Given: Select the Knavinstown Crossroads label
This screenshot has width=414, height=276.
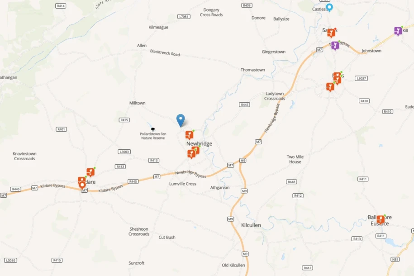Looking at the screenshot, I should (x=24, y=156).
